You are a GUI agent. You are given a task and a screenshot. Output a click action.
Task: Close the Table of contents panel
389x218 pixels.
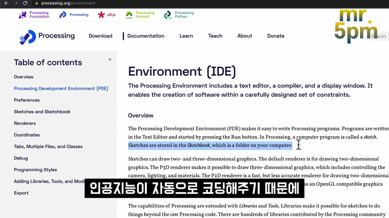110,59
